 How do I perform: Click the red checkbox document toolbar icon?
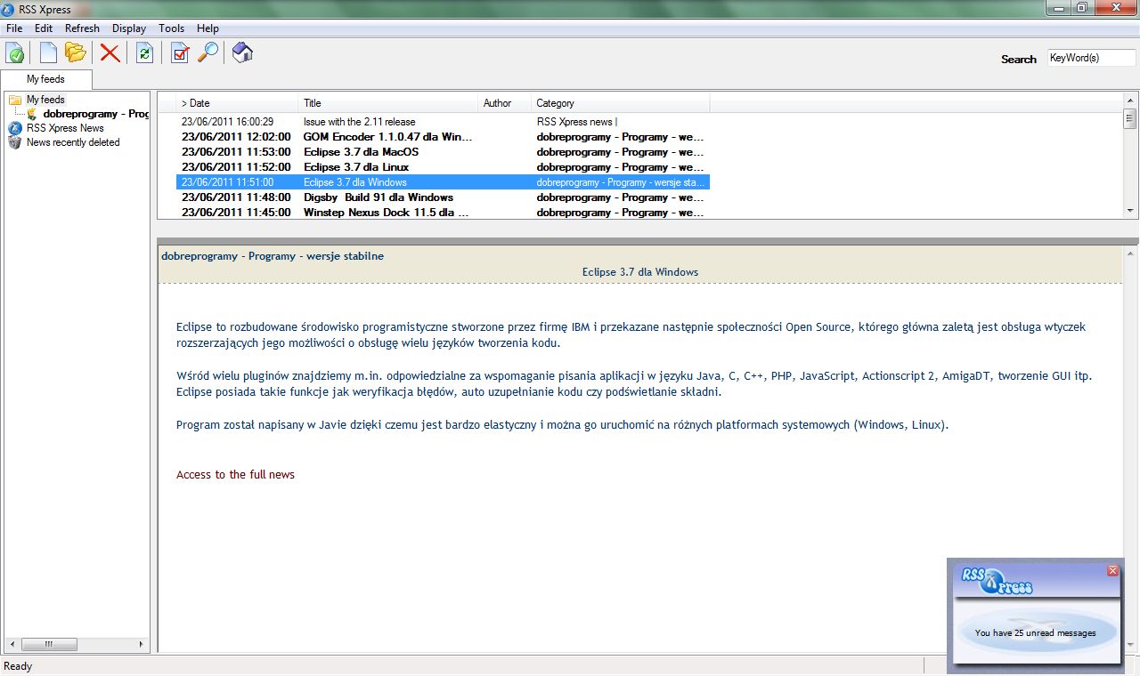pos(180,53)
